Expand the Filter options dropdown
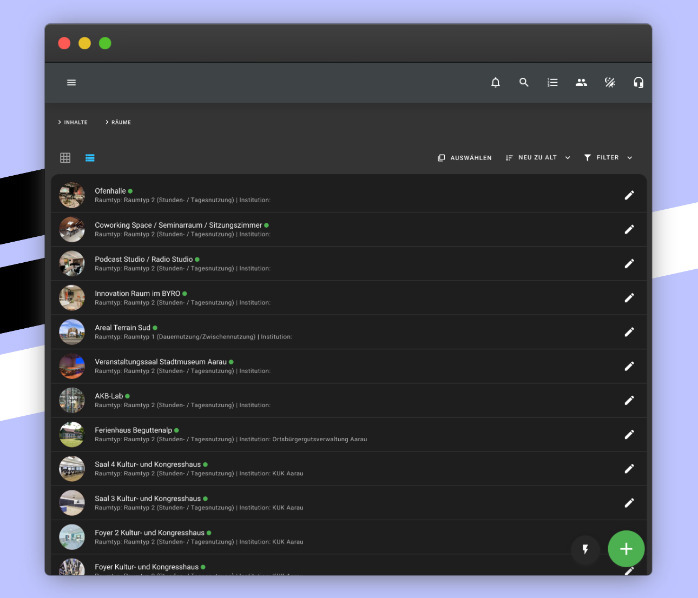The height and width of the screenshot is (598, 698). click(x=607, y=157)
